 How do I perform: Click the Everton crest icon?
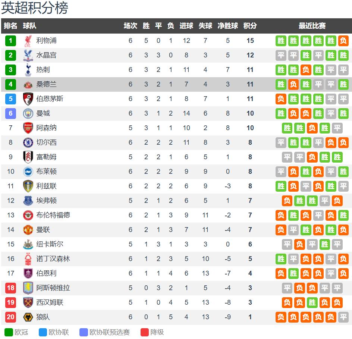coord(28,201)
